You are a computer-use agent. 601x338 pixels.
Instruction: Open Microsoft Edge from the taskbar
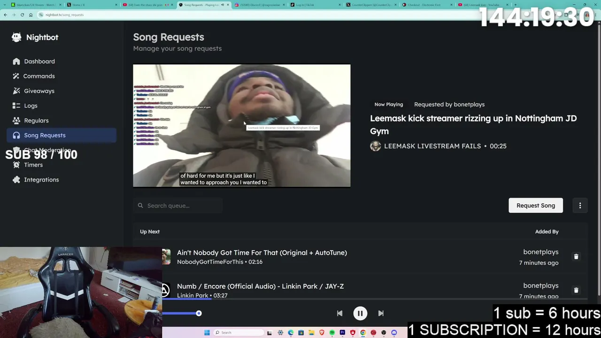(x=291, y=333)
